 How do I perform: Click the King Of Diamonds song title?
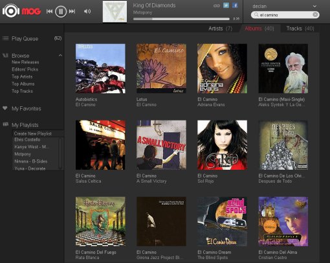coord(154,5)
